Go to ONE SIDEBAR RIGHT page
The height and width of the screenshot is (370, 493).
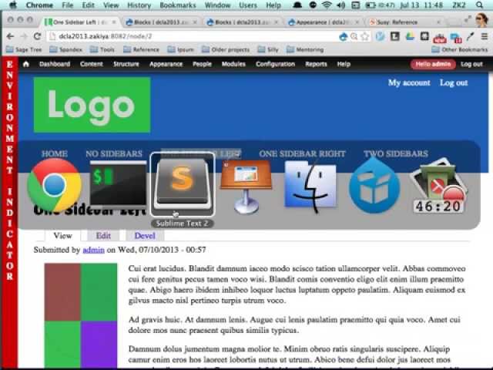[x=302, y=153]
